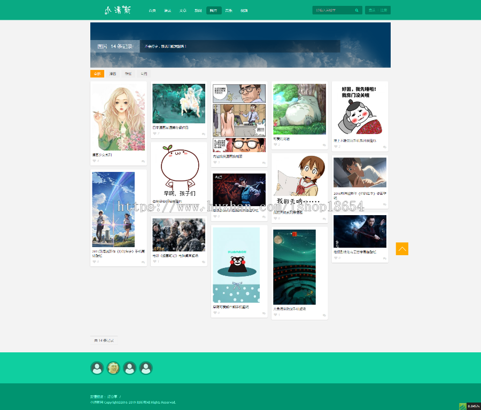
Task: Open the green fairy anime thumbnail
Action: [x=179, y=103]
